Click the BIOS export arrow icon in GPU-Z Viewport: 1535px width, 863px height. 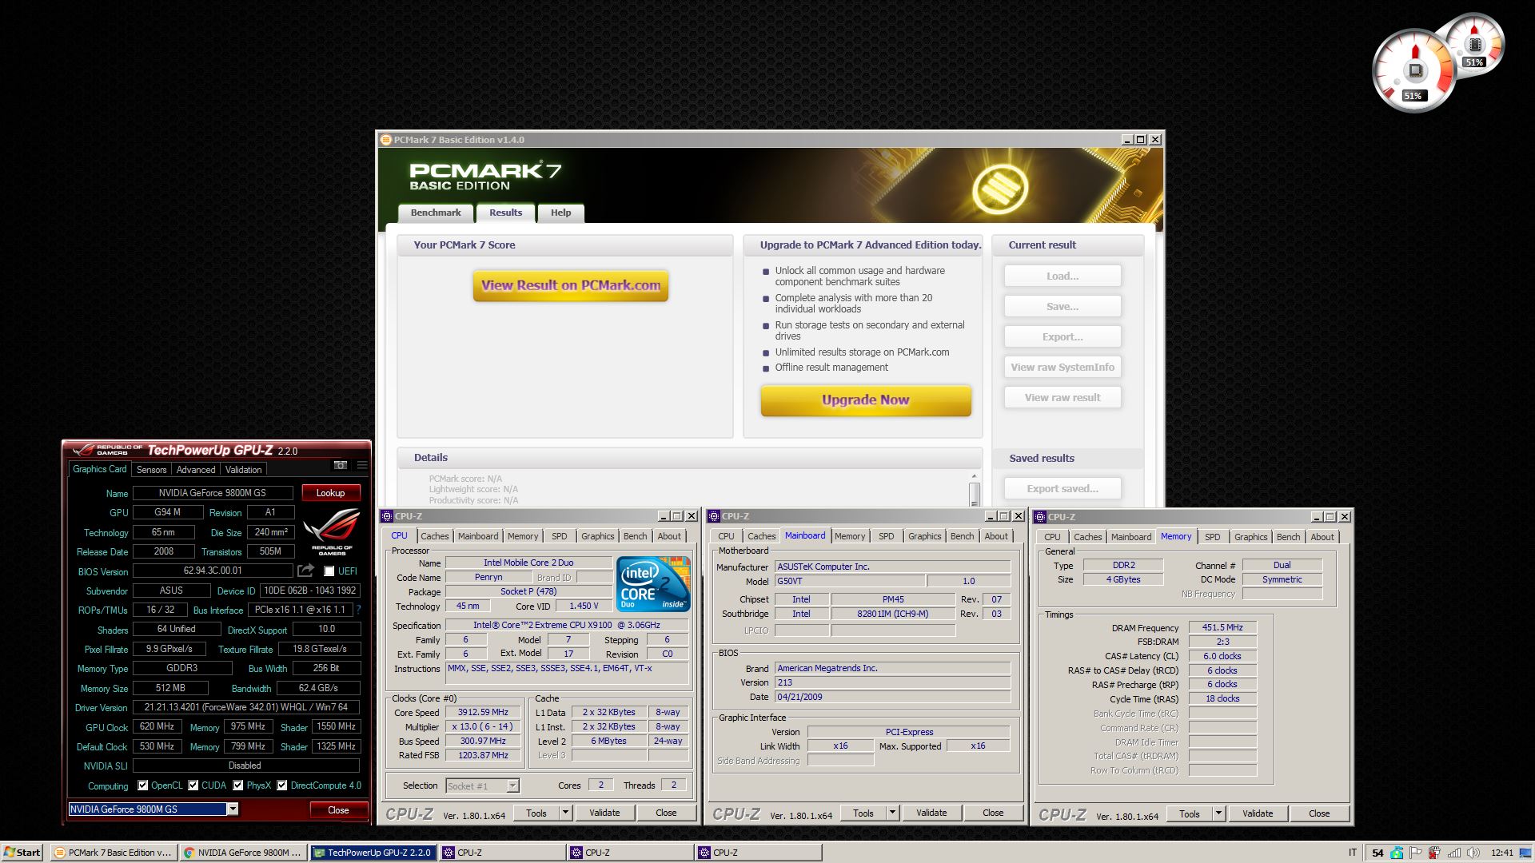(x=305, y=571)
